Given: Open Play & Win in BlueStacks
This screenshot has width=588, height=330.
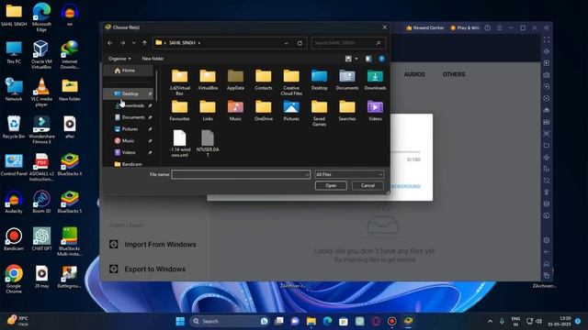Looking at the screenshot, I should point(465,27).
